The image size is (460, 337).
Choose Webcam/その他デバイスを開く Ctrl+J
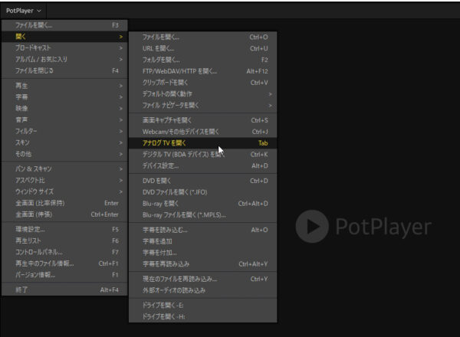tap(202, 132)
